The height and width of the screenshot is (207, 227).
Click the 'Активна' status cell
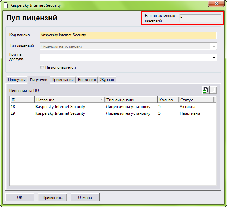click(x=187, y=107)
